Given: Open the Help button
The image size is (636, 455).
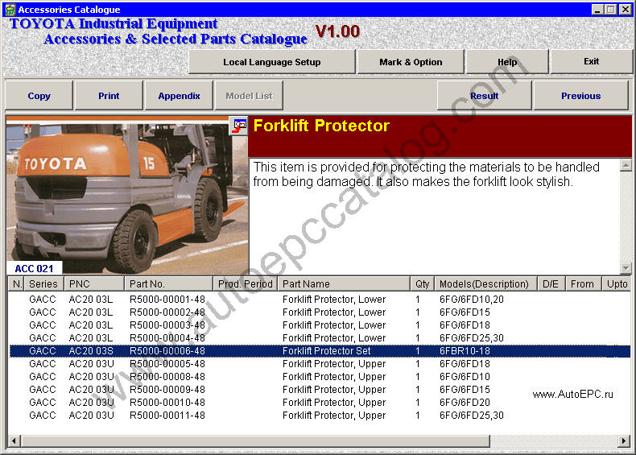Looking at the screenshot, I should point(507,62).
